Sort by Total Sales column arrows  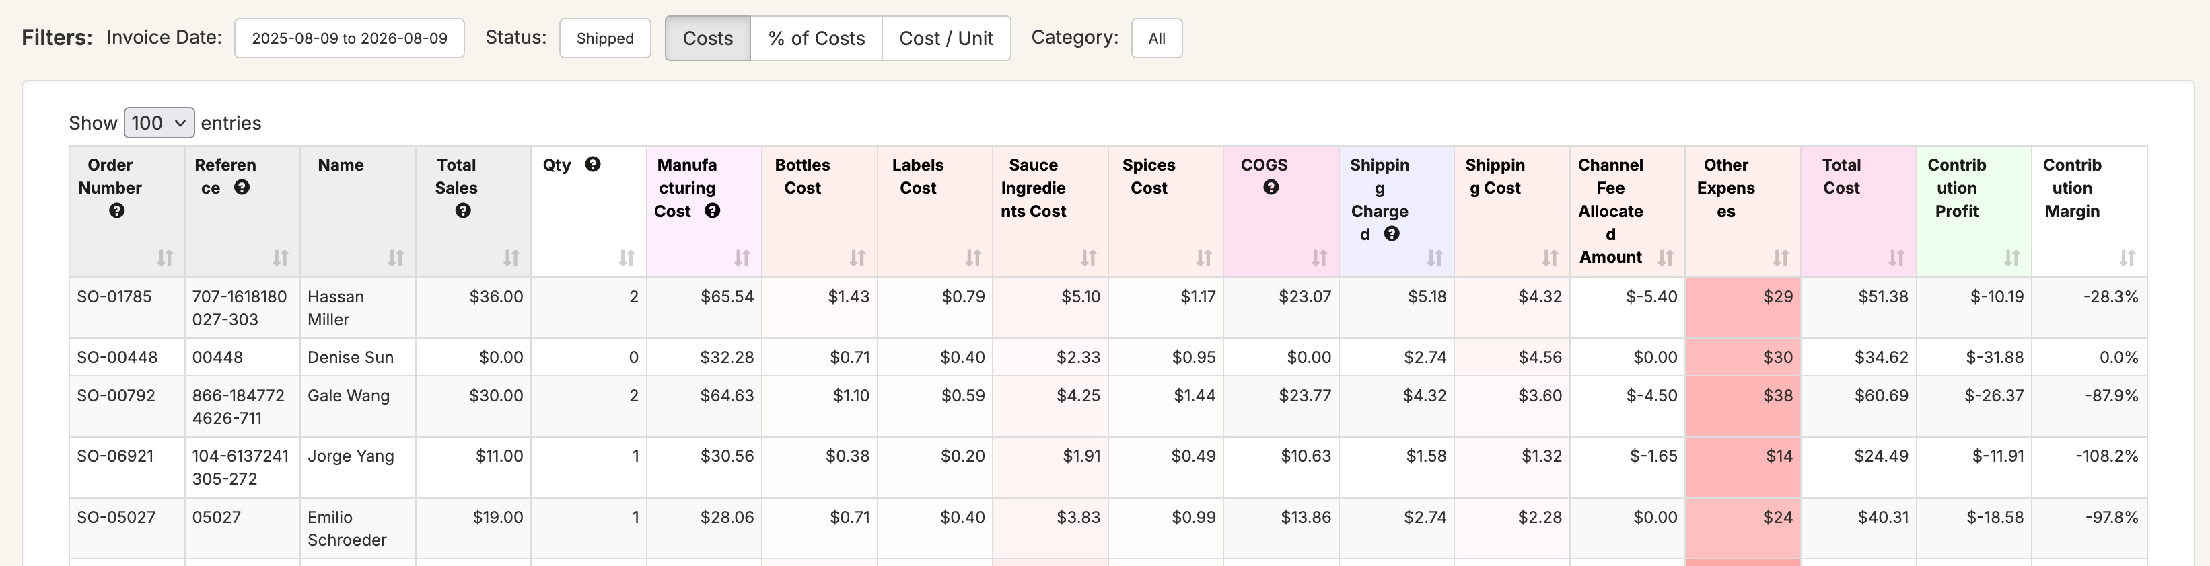tap(511, 257)
